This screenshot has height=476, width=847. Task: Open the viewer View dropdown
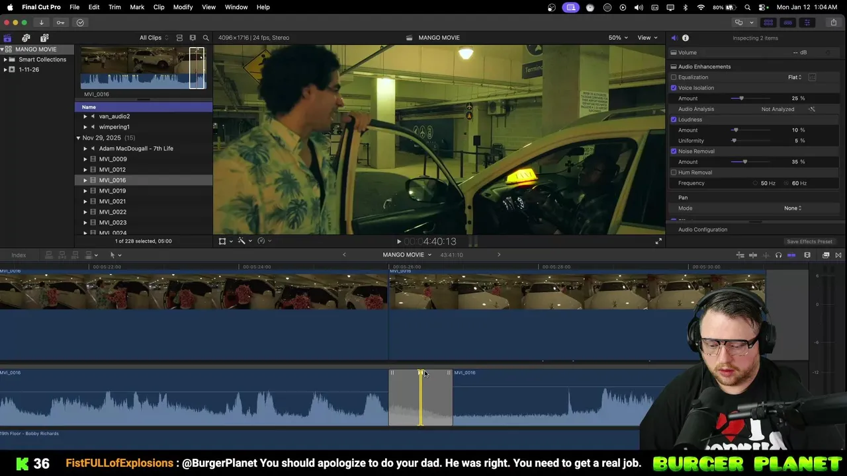coord(647,38)
